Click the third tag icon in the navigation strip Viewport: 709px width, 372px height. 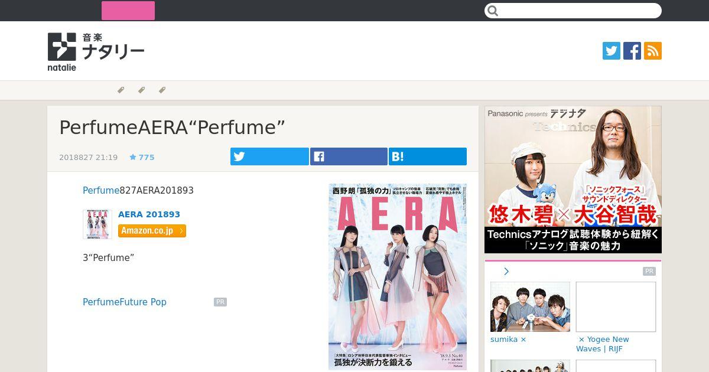click(162, 90)
